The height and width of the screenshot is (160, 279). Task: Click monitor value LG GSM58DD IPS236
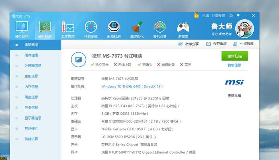[x=129, y=137]
